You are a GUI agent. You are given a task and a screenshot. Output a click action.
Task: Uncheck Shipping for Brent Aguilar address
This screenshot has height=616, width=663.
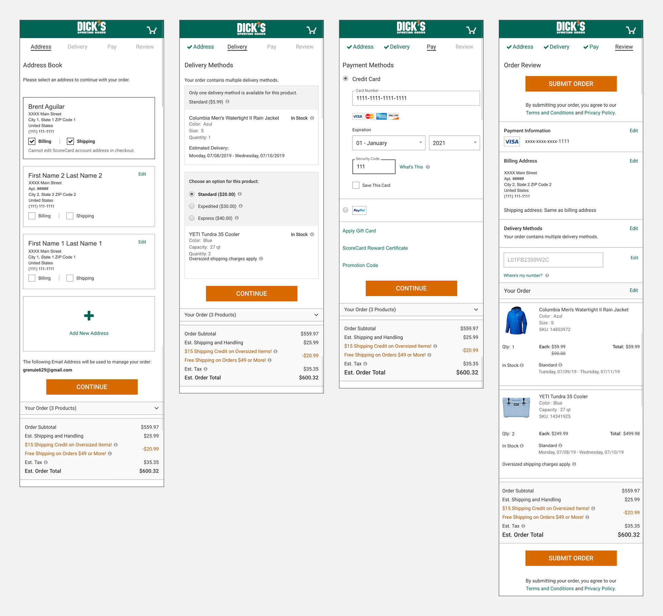click(x=70, y=141)
